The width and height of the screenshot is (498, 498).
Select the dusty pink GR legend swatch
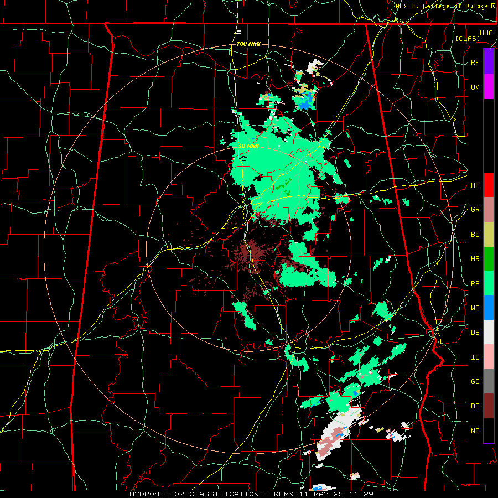point(489,210)
